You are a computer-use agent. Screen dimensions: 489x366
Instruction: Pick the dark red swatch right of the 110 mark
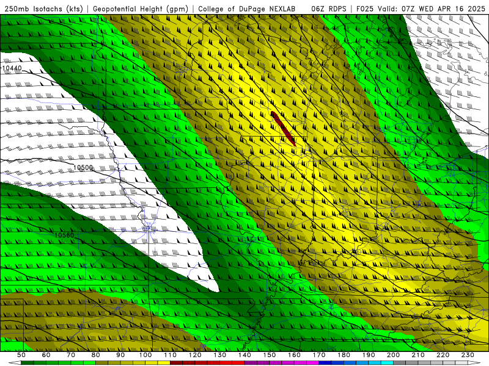(177, 363)
